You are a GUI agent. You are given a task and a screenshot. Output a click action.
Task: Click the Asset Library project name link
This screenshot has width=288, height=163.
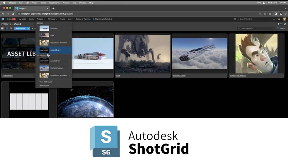tap(8, 76)
